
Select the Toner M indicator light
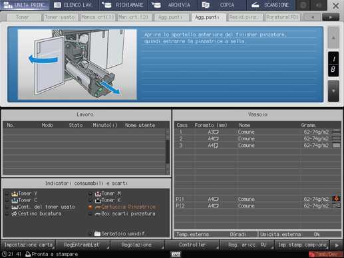(90, 193)
